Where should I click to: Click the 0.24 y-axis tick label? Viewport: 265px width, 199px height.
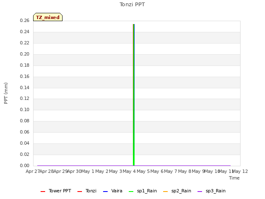[25, 32]
